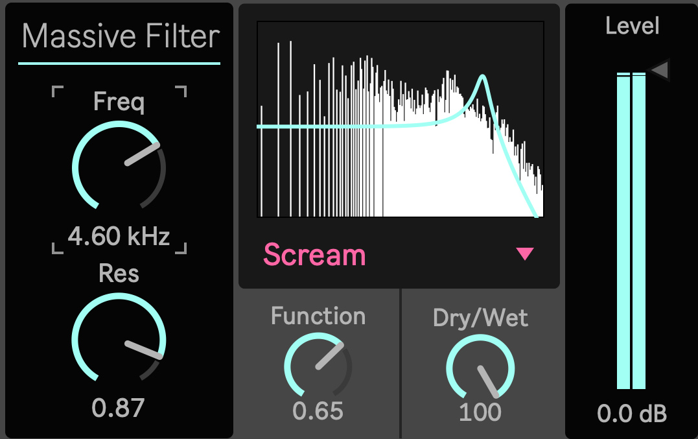Click the Massive Filter device title
The height and width of the screenshot is (439, 698).
(x=121, y=36)
